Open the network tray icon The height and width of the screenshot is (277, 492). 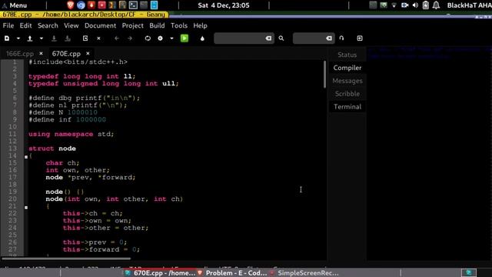(394, 5)
